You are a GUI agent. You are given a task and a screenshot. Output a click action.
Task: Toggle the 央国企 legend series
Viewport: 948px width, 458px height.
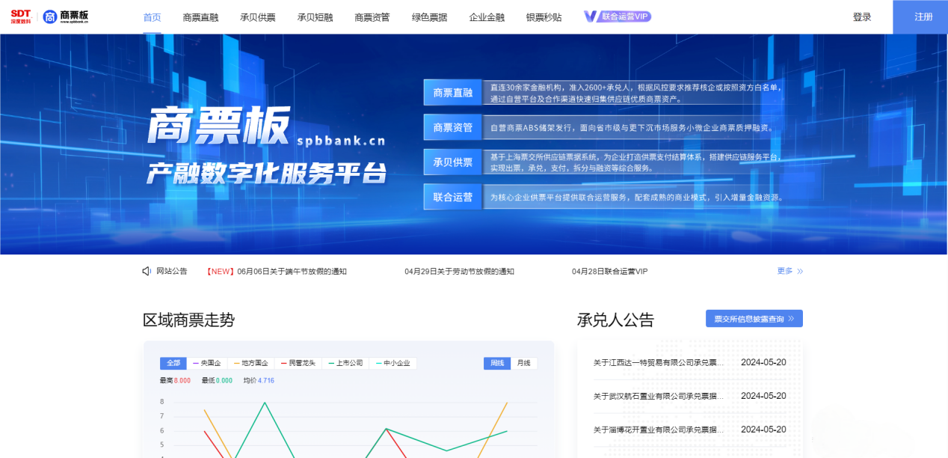[209, 363]
